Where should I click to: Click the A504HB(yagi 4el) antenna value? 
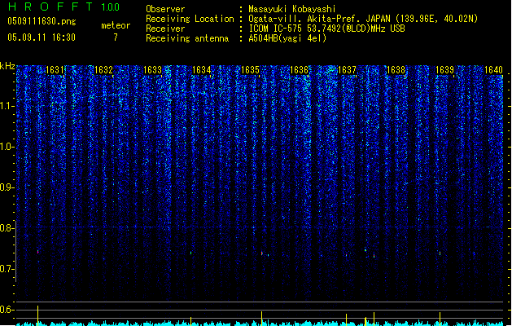click(287, 38)
